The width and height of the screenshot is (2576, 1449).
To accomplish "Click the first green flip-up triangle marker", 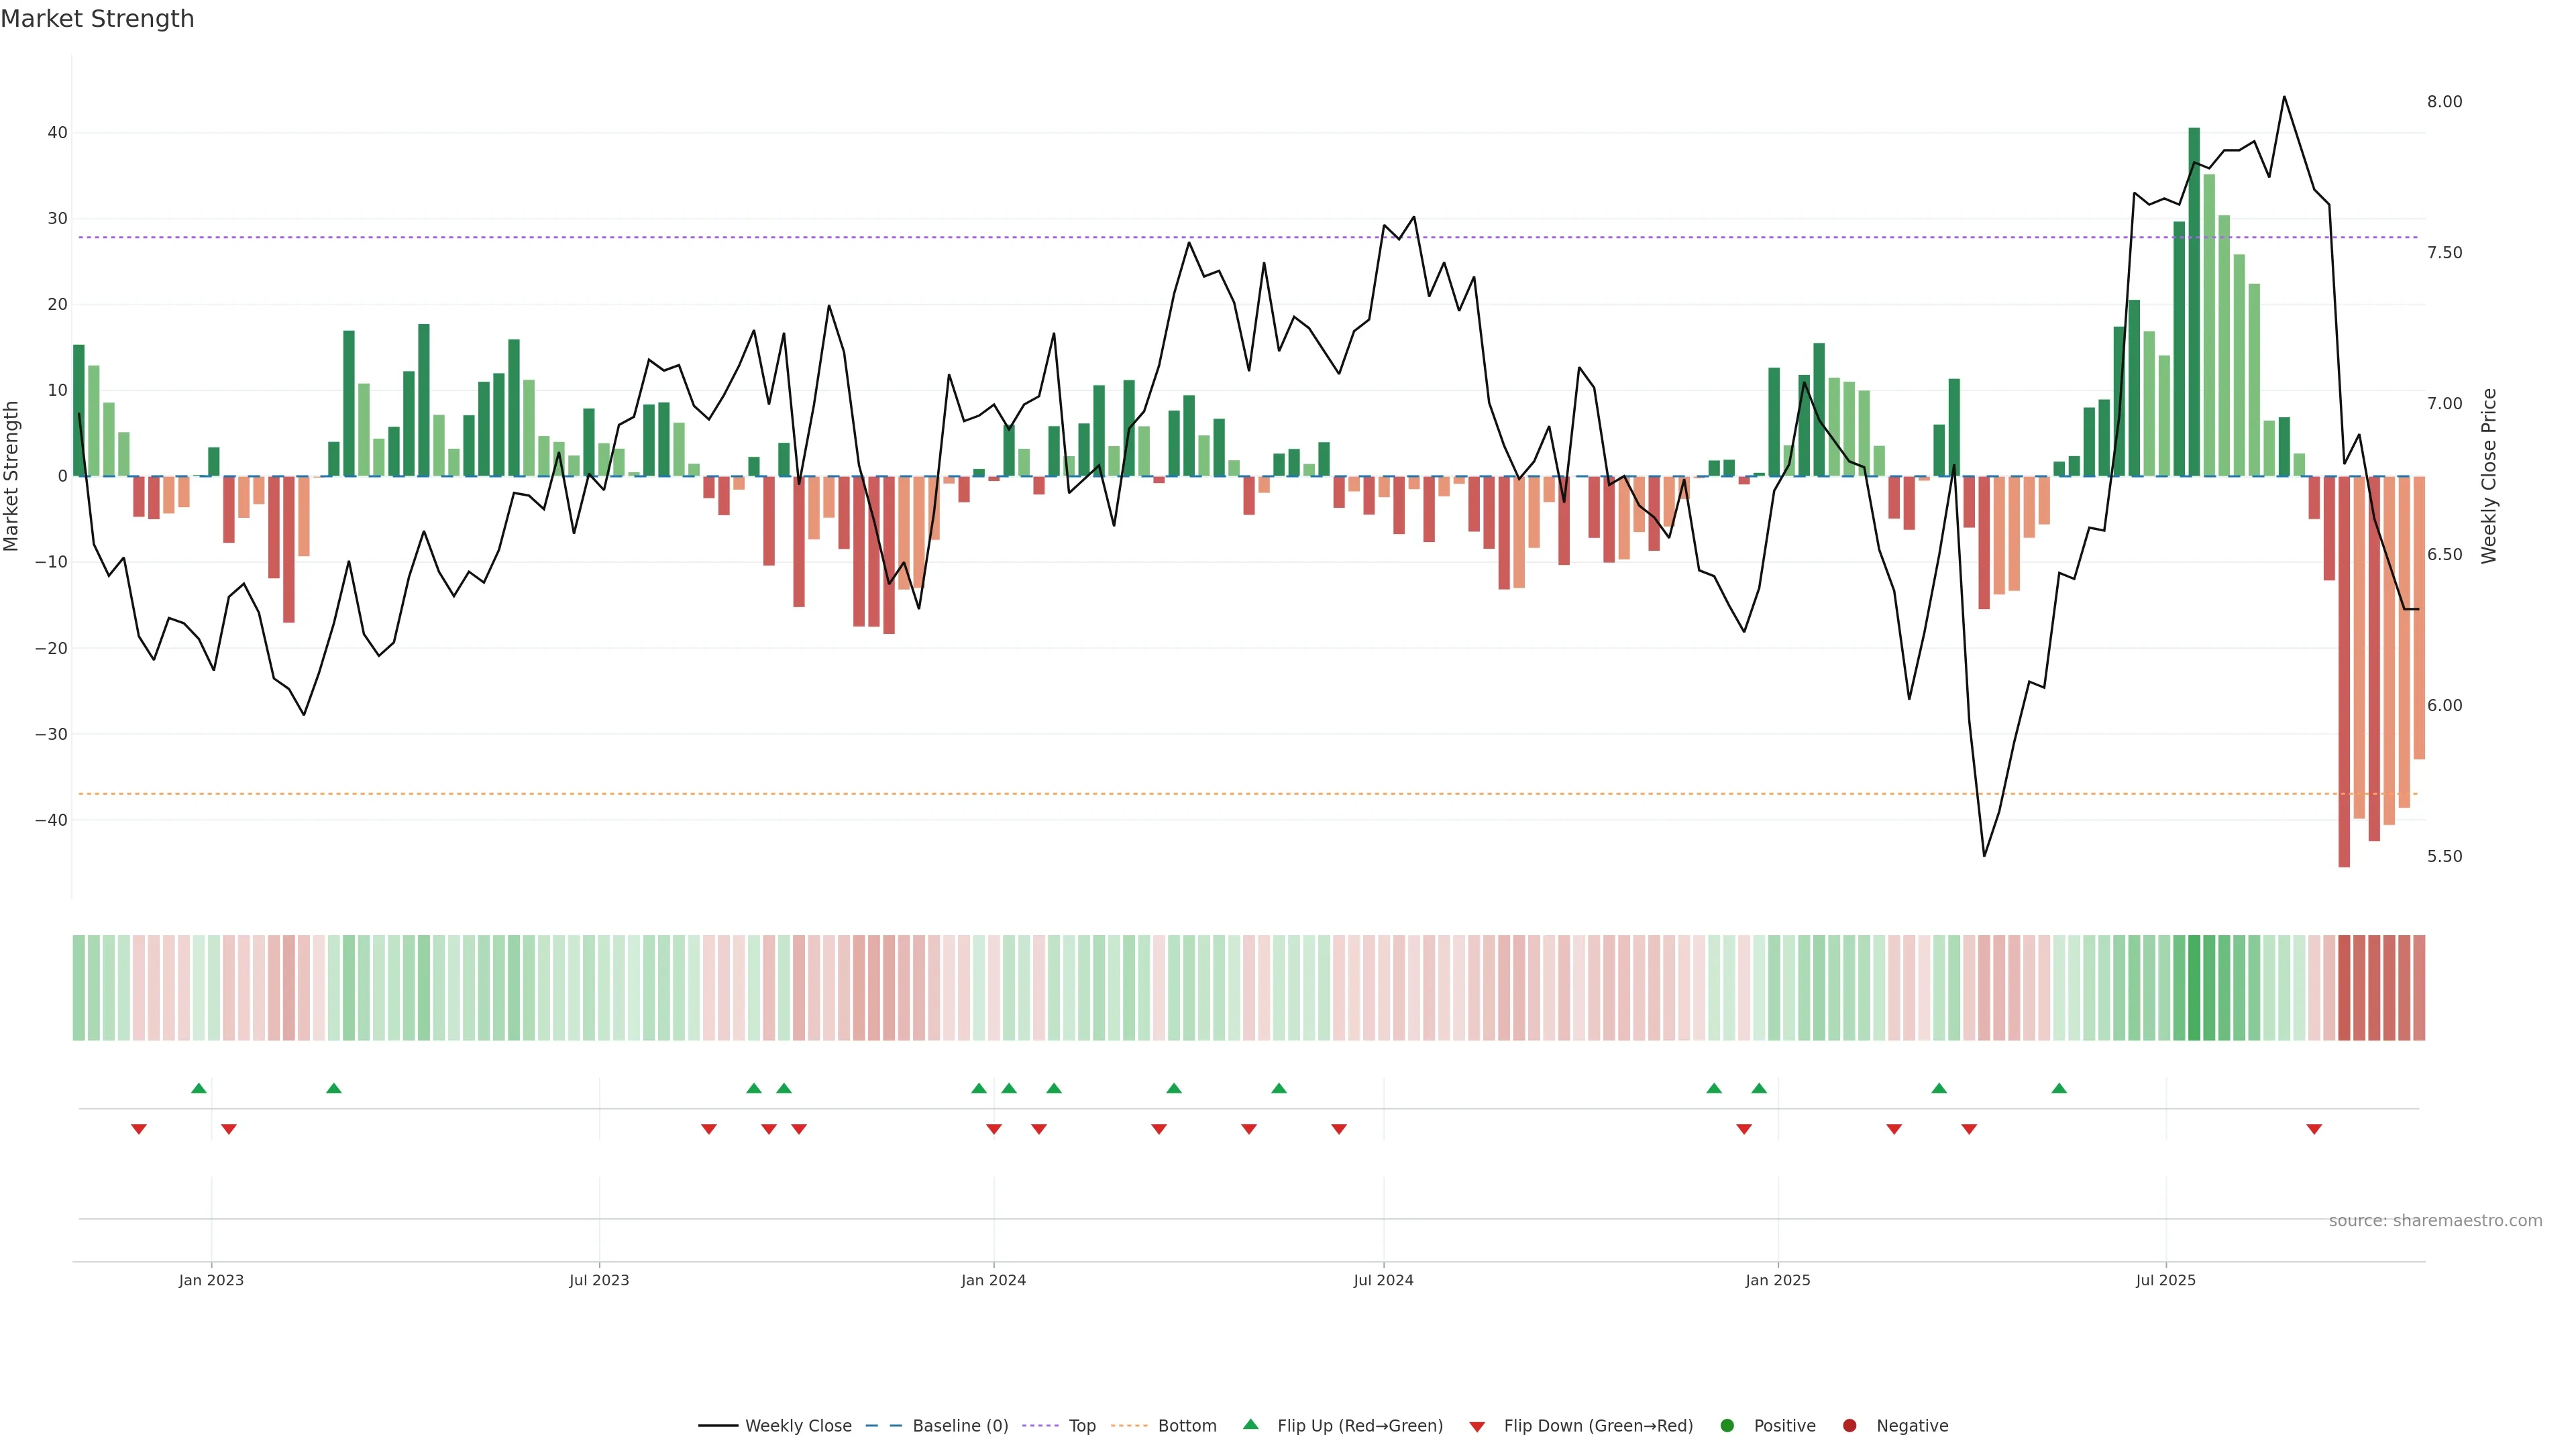I will tap(199, 1088).
